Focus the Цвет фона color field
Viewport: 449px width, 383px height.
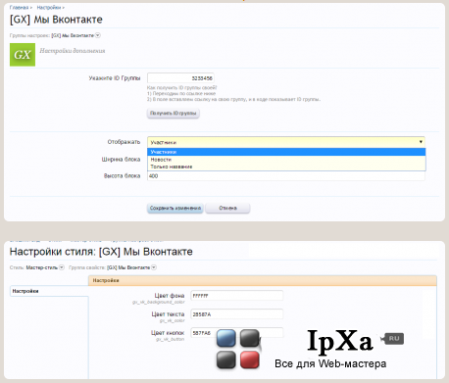(237, 296)
